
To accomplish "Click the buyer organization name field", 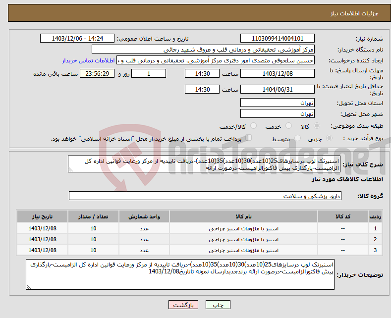I will 203,50.
